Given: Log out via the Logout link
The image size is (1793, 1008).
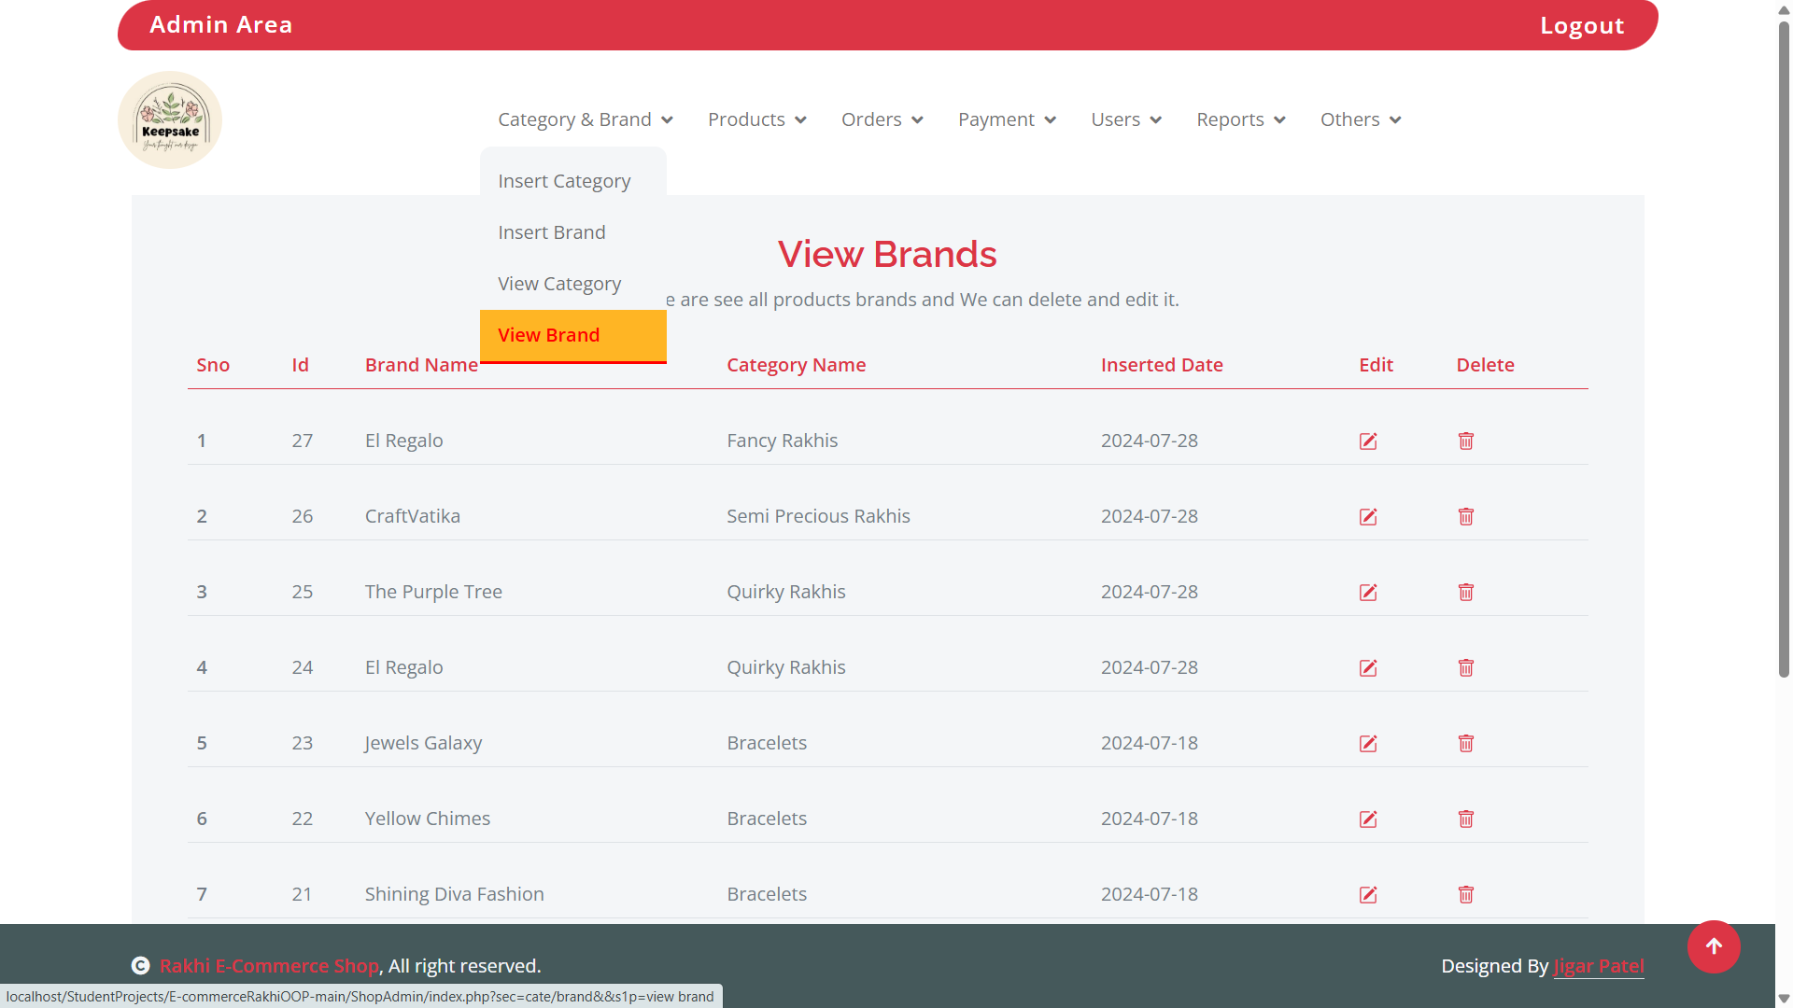Looking at the screenshot, I should coord(1582,25).
